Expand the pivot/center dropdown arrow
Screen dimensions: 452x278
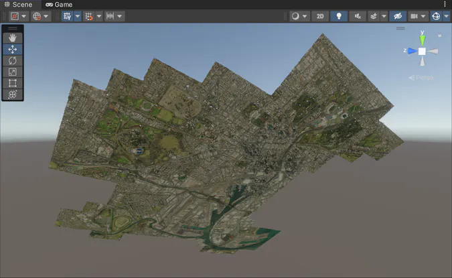tap(24, 16)
